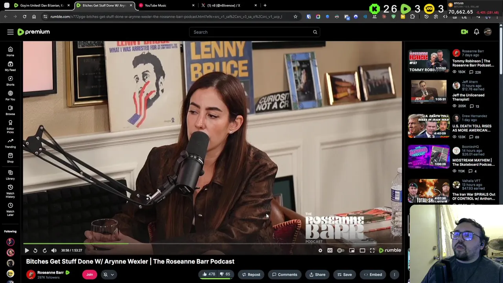Click the Rumble premium logo
Image resolution: width=503 pixels, height=283 pixels.
pyautogui.click(x=34, y=32)
